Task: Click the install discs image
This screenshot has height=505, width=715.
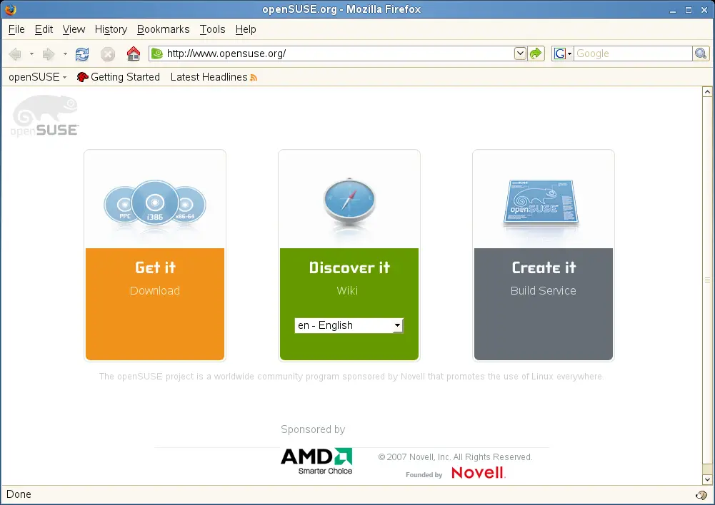Action: point(155,202)
